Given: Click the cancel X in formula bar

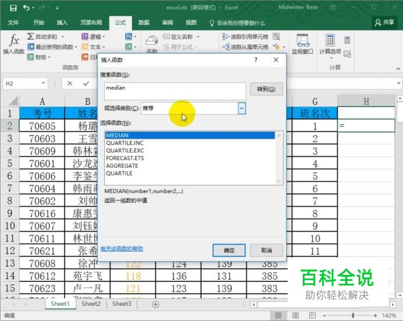Looking at the screenshot, I should point(70,83).
